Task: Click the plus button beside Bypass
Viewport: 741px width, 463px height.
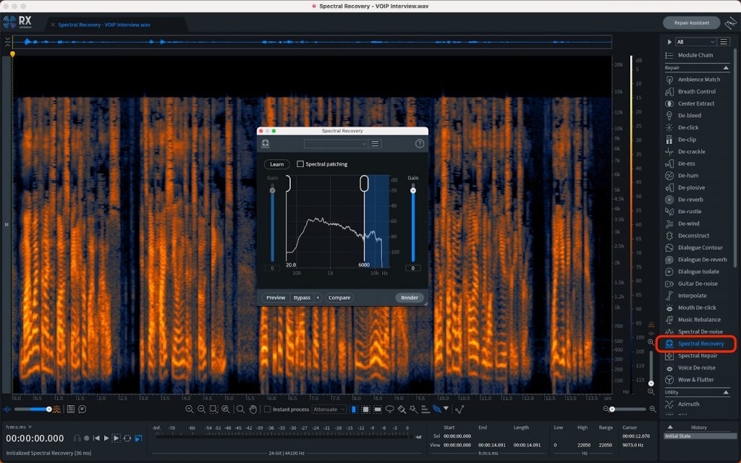Action: pyautogui.click(x=318, y=297)
